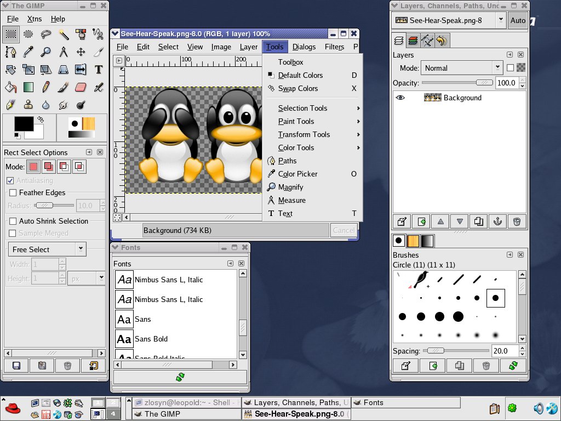The height and width of the screenshot is (421, 561).
Task: Switch to The GIMP taskbar window button
Action: coord(186,414)
